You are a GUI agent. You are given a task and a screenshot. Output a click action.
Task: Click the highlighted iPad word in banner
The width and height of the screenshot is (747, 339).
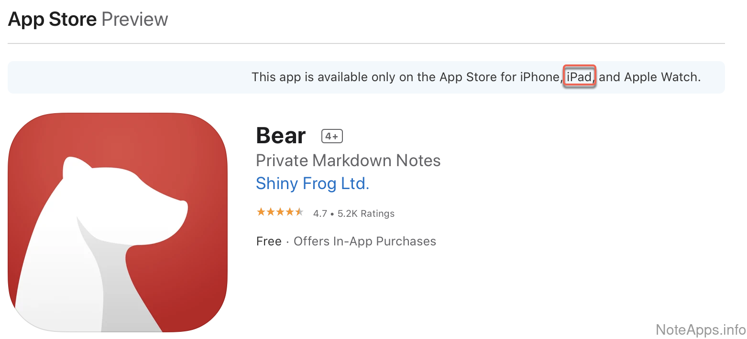(579, 77)
